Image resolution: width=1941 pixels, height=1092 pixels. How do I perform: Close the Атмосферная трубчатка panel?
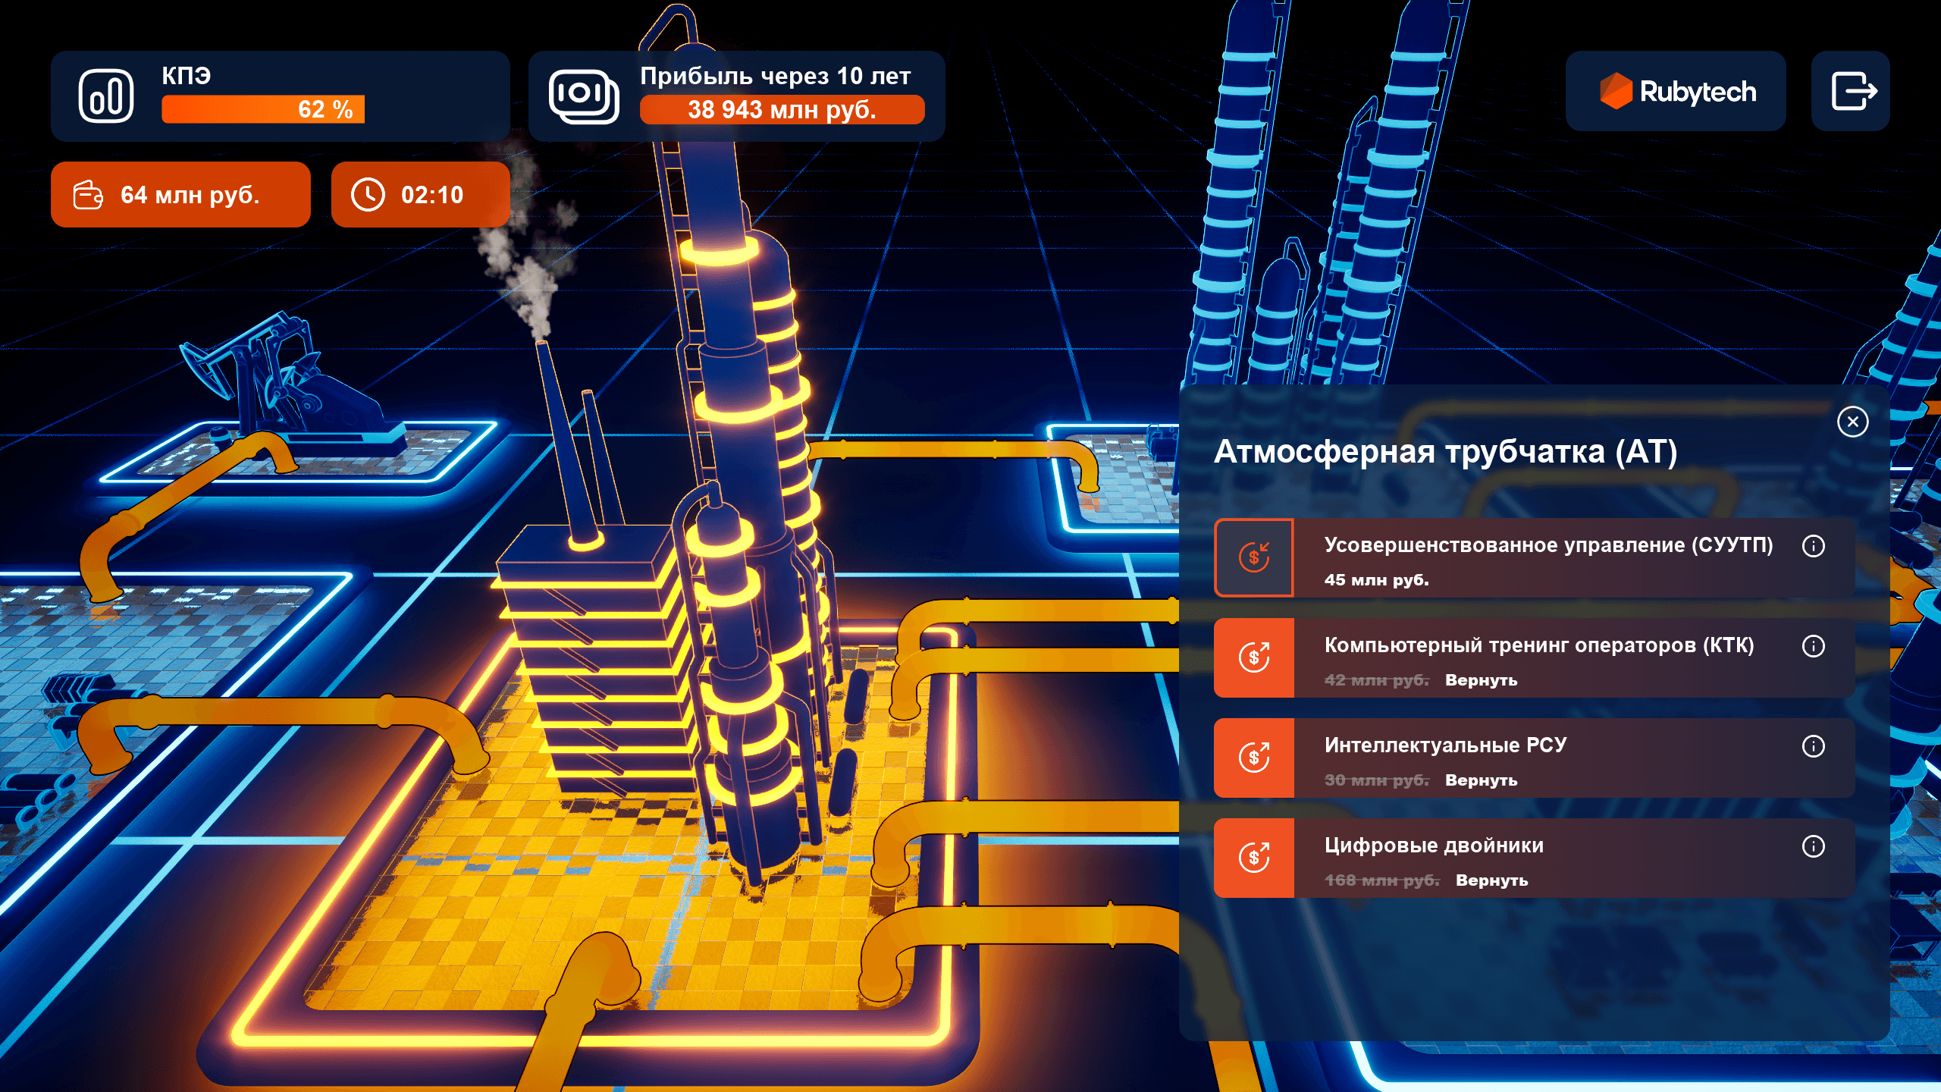[x=1852, y=422]
